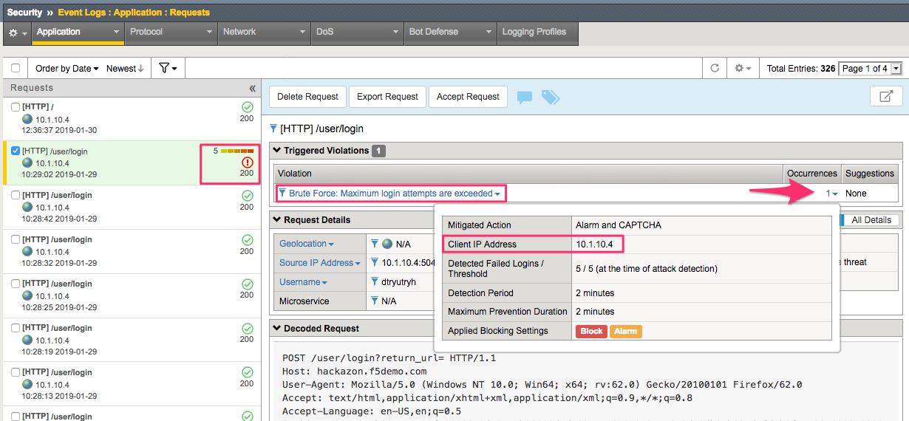The height and width of the screenshot is (421, 909).
Task: Click the blue tags icon beside Accept Request
Action: (x=551, y=97)
